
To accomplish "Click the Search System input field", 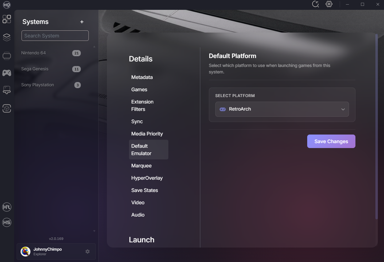I will (55, 36).
